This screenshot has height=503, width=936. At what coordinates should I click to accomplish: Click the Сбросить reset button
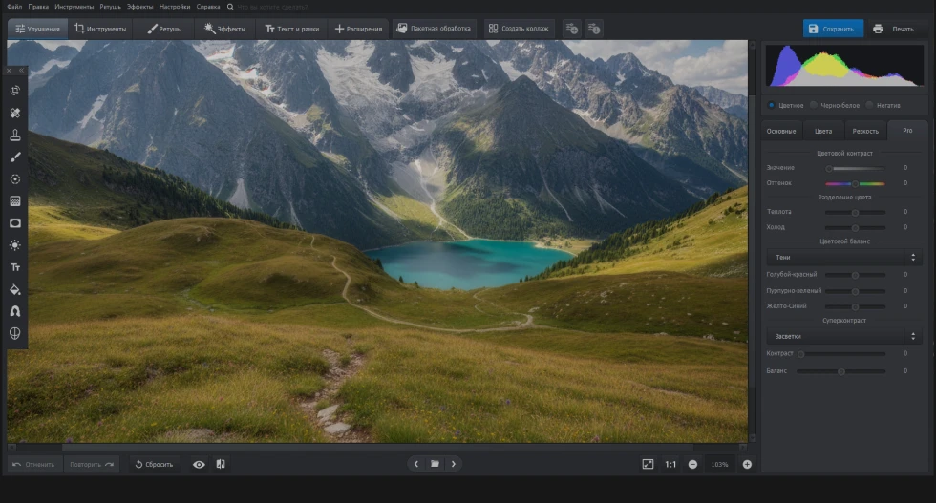click(x=154, y=464)
